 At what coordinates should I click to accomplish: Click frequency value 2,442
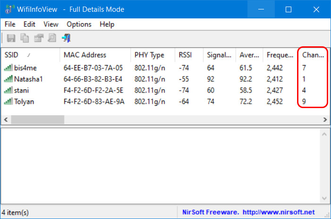coord(275,67)
